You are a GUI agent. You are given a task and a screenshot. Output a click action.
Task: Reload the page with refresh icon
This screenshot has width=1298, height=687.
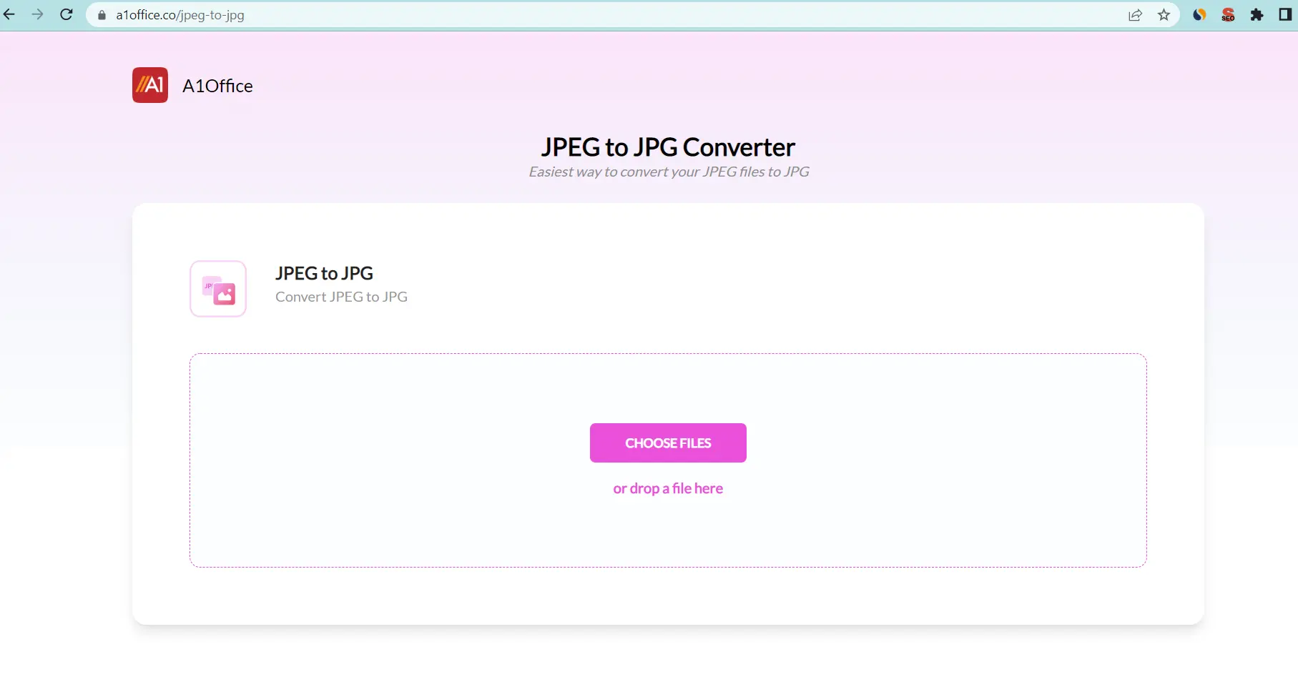67,14
